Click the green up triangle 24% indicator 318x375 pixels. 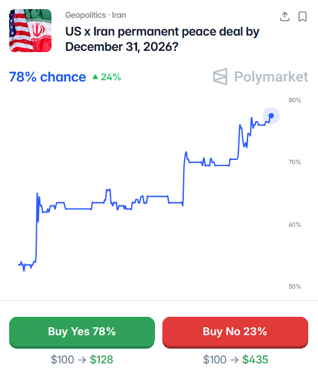(x=107, y=77)
